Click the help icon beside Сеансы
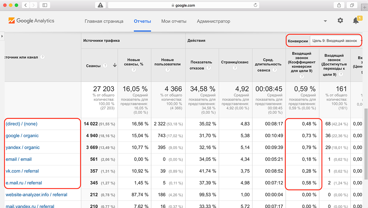Screen dimensions: 368x208 click(105, 65)
